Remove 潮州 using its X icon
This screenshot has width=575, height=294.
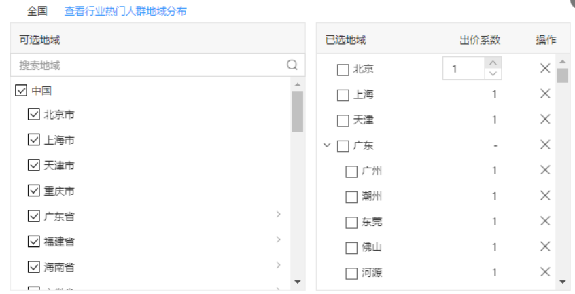[x=545, y=196]
